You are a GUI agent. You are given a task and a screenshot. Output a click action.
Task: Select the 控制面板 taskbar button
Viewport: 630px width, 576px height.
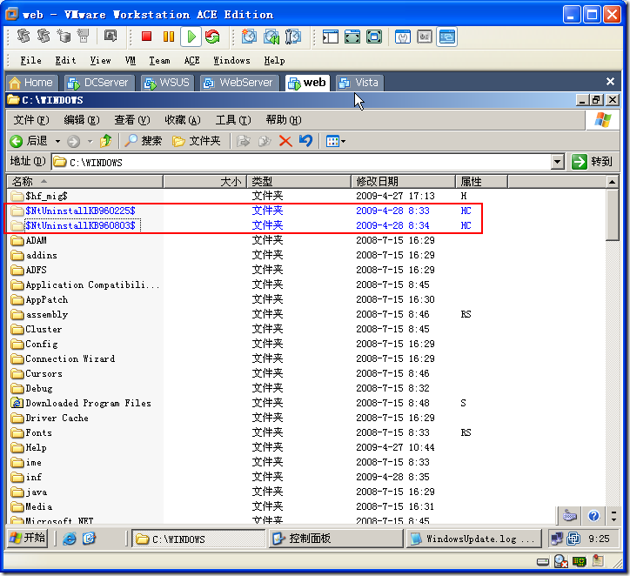pos(336,539)
